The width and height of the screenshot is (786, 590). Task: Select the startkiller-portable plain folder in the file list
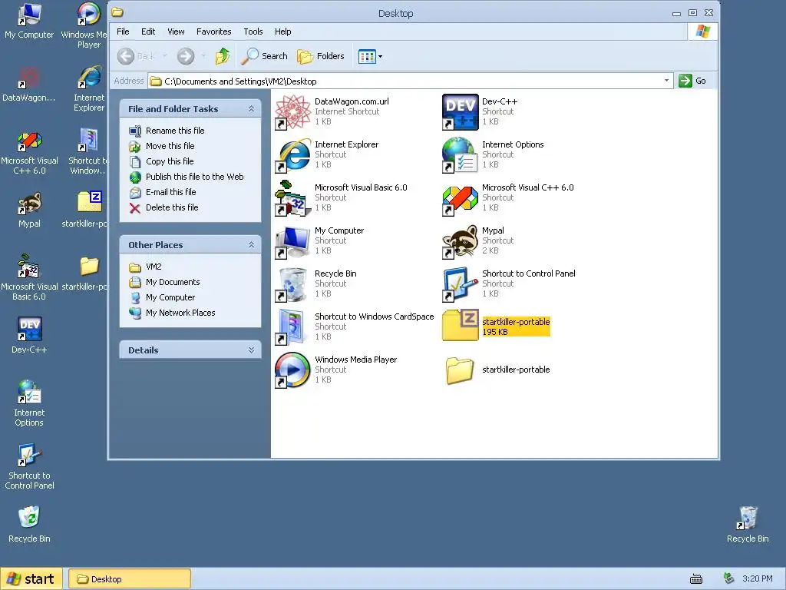click(460, 370)
